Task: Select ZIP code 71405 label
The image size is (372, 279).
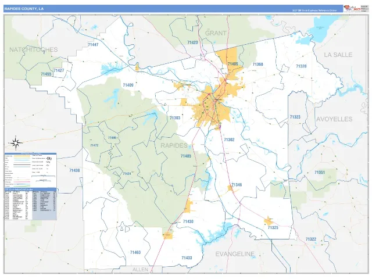Action: point(233,64)
